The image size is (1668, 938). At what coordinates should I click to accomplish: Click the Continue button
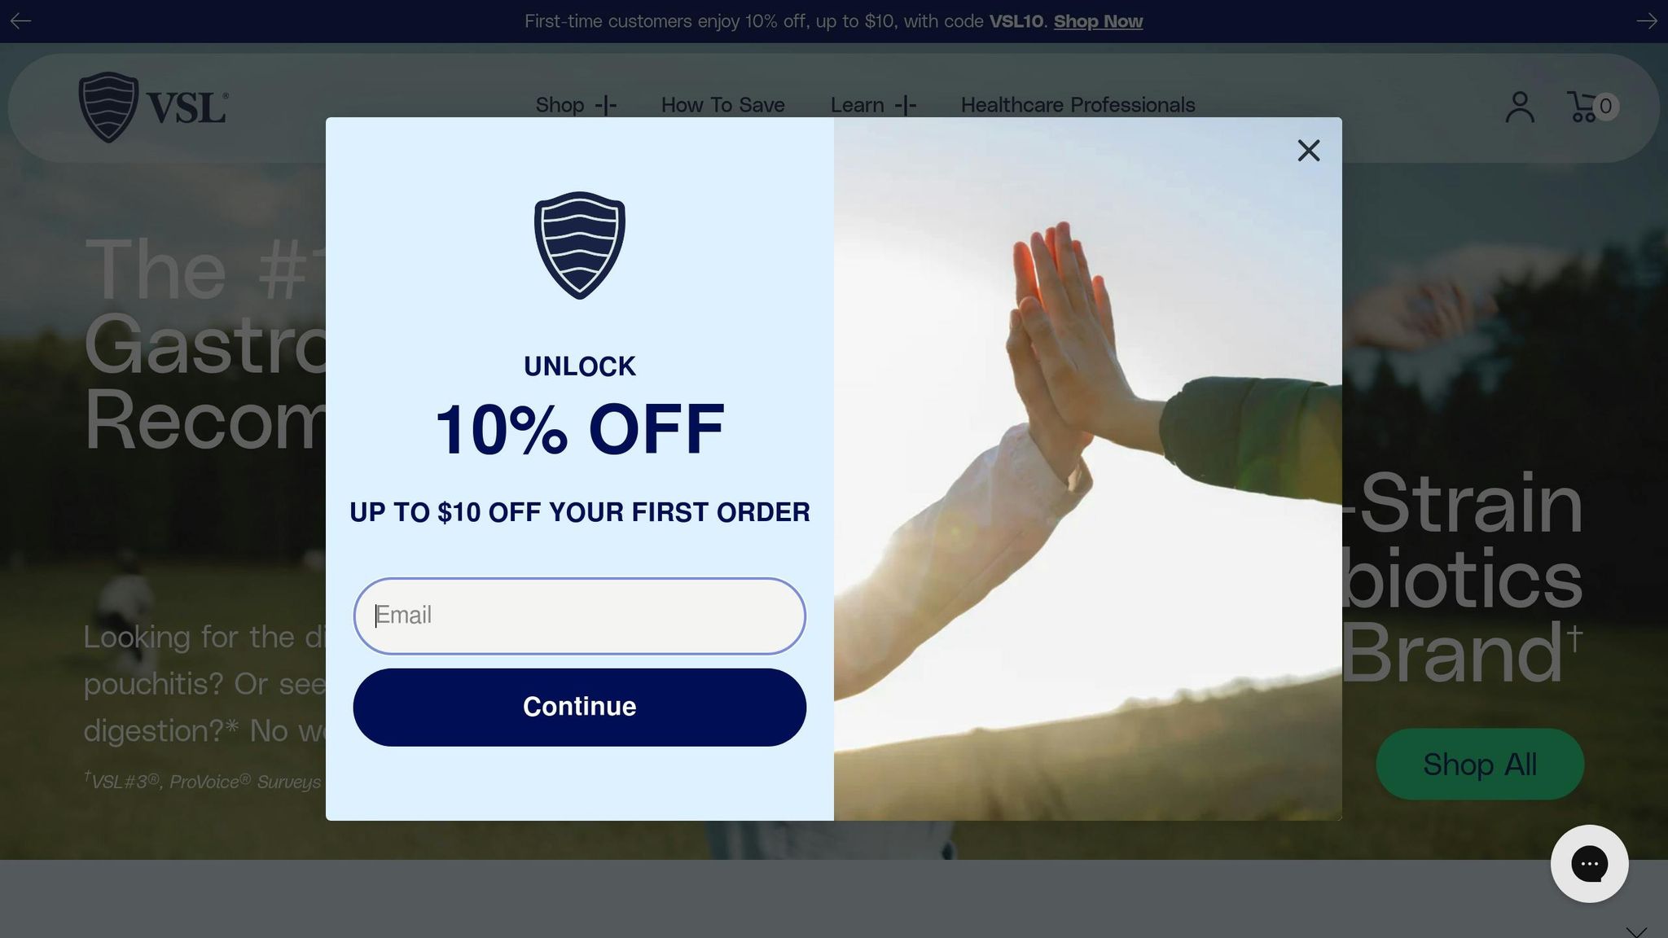[579, 707]
